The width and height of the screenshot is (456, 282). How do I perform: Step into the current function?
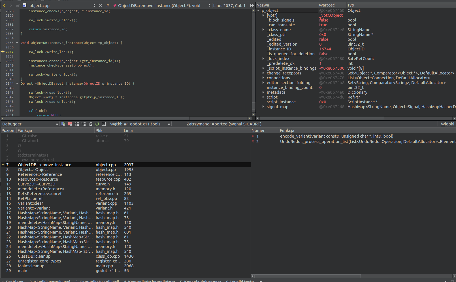[84, 124]
